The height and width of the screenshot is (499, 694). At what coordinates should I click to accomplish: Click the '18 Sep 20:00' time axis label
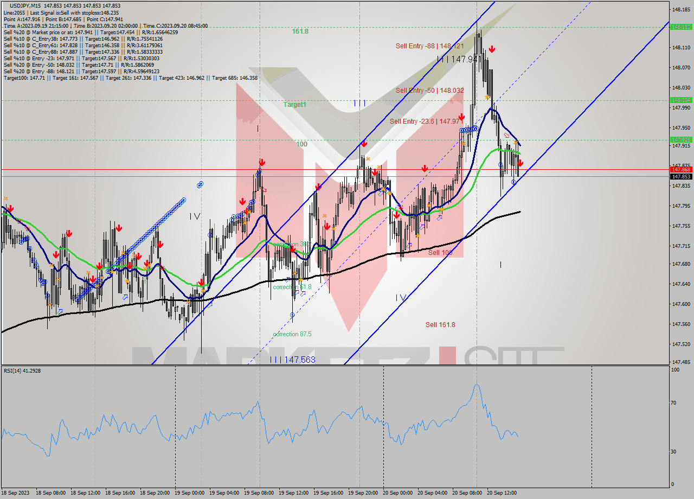[156, 493]
